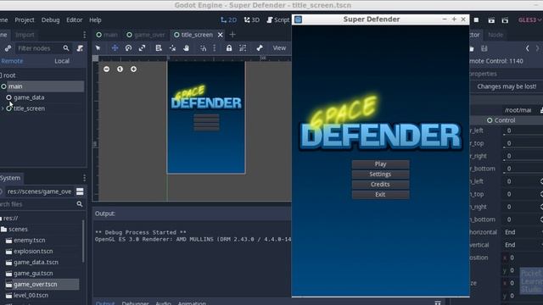This screenshot has height=305, width=543.
Task: Open the GLES3 renderer dropdown
Action: pos(529,20)
